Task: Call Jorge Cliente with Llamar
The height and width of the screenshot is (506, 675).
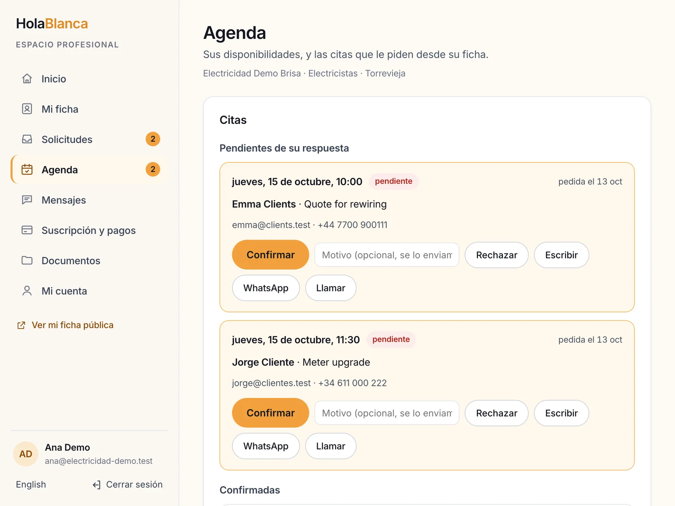Action: pos(331,446)
